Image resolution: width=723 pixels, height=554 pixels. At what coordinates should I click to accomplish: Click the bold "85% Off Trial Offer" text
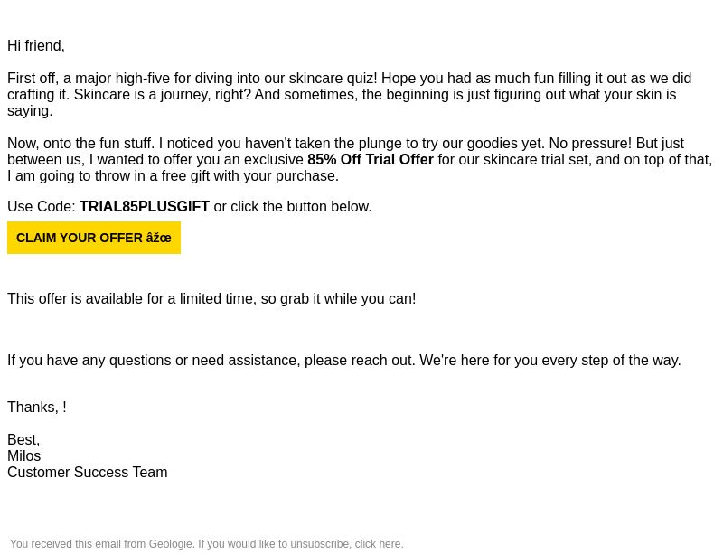tap(371, 160)
